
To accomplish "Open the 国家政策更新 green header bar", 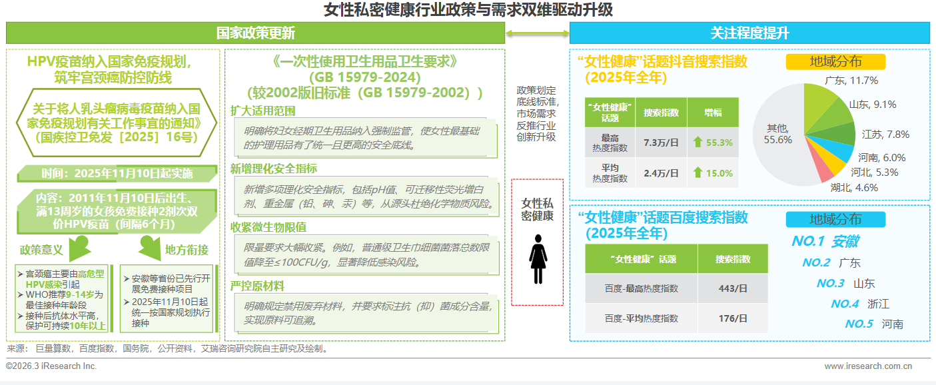I will click(x=255, y=33).
